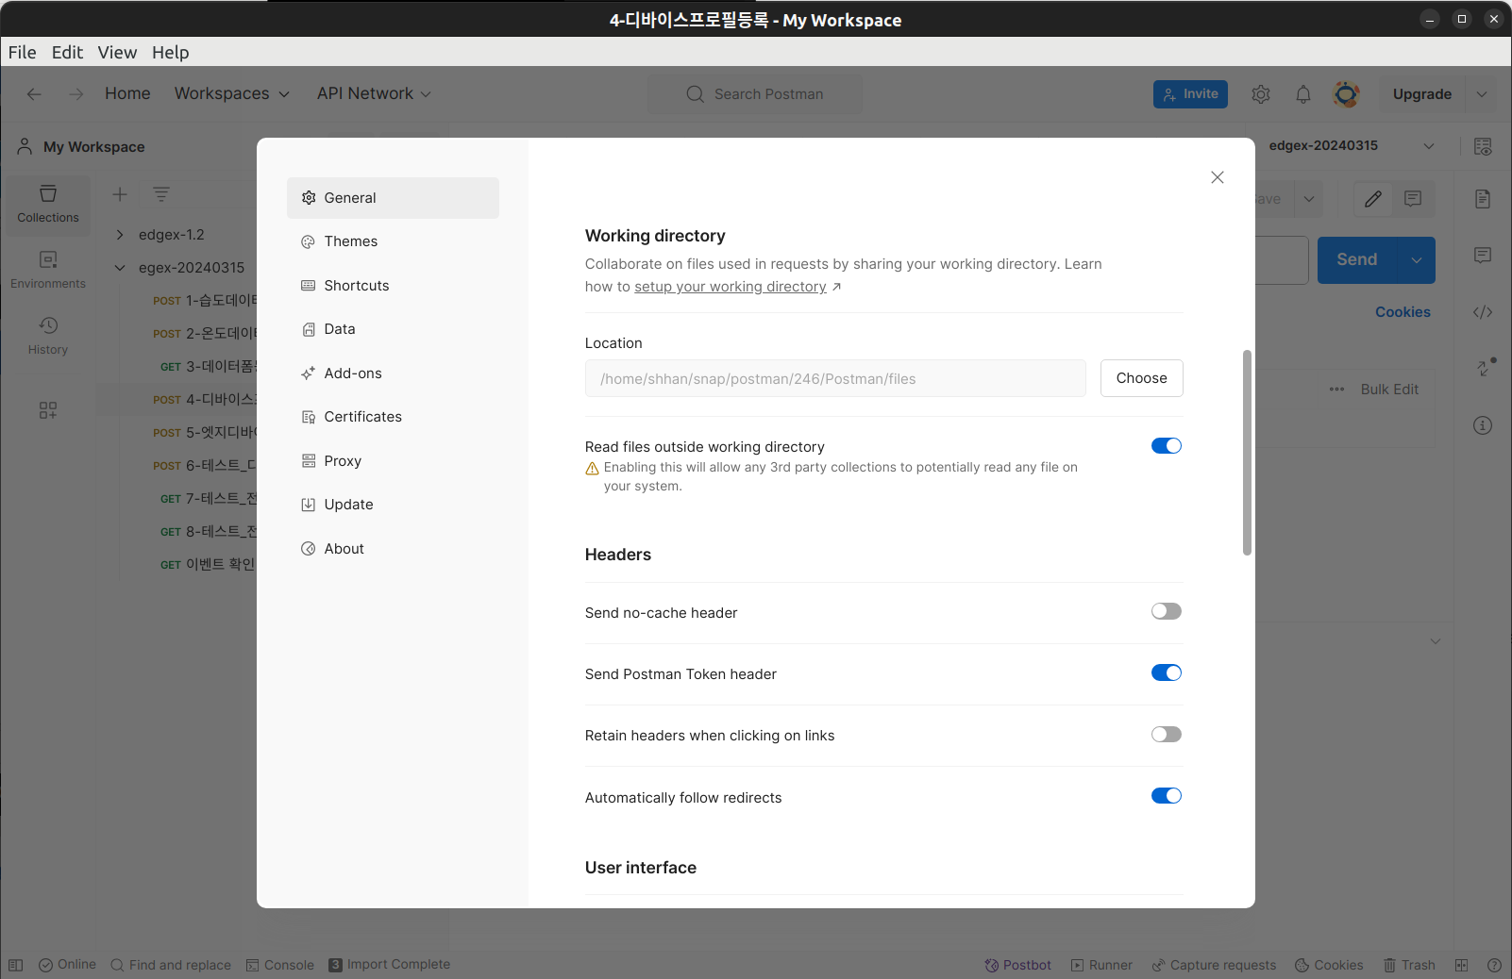Open the Add-ons settings section
Image resolution: width=1512 pixels, height=979 pixels.
tap(393, 373)
